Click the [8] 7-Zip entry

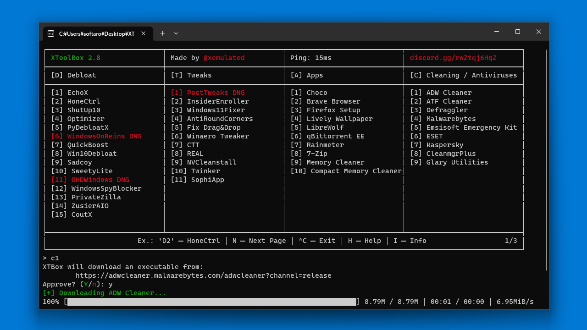click(309, 154)
